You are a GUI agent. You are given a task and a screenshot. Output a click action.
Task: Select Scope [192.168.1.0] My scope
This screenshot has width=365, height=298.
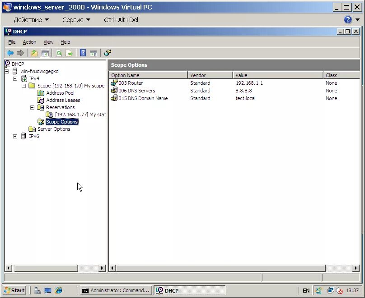tap(71, 86)
